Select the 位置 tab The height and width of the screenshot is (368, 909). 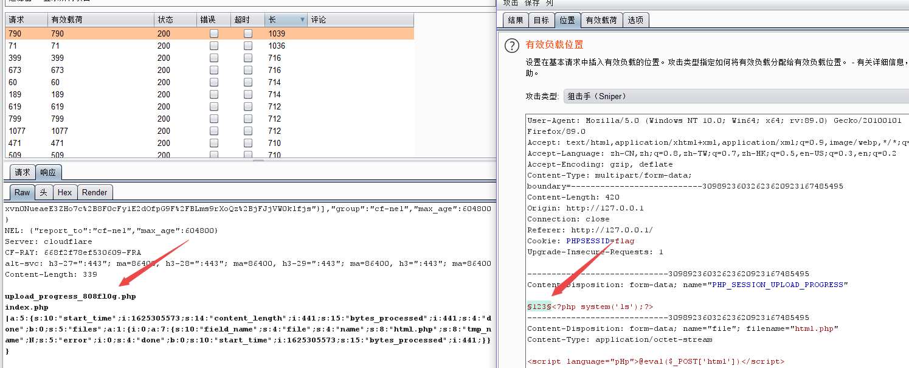pyautogui.click(x=567, y=20)
